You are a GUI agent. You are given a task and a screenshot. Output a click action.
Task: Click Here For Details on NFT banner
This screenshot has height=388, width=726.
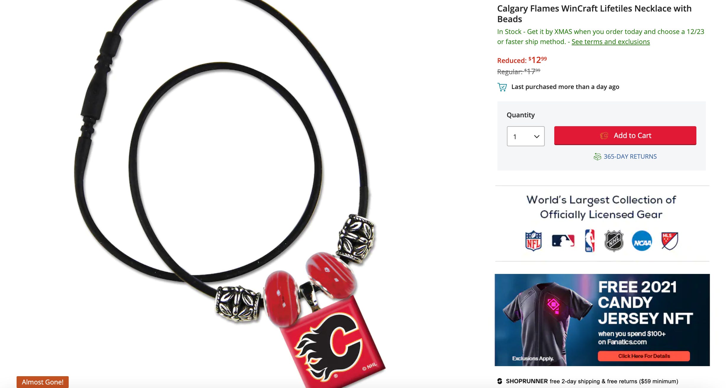[644, 356]
